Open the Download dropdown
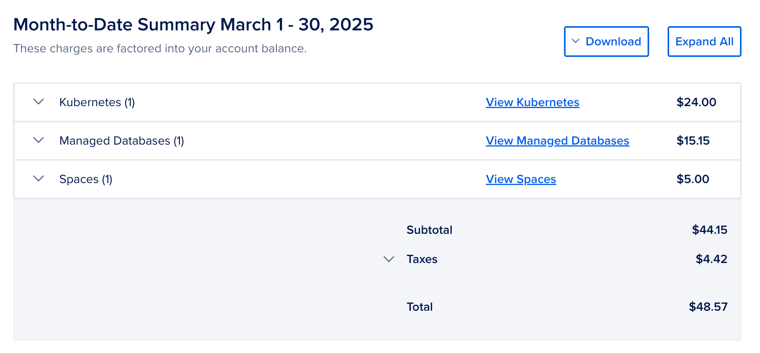This screenshot has width=760, height=353. tap(606, 42)
